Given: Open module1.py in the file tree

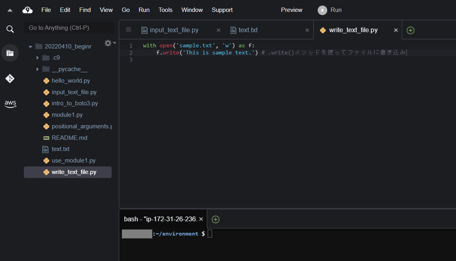Looking at the screenshot, I should (x=67, y=115).
